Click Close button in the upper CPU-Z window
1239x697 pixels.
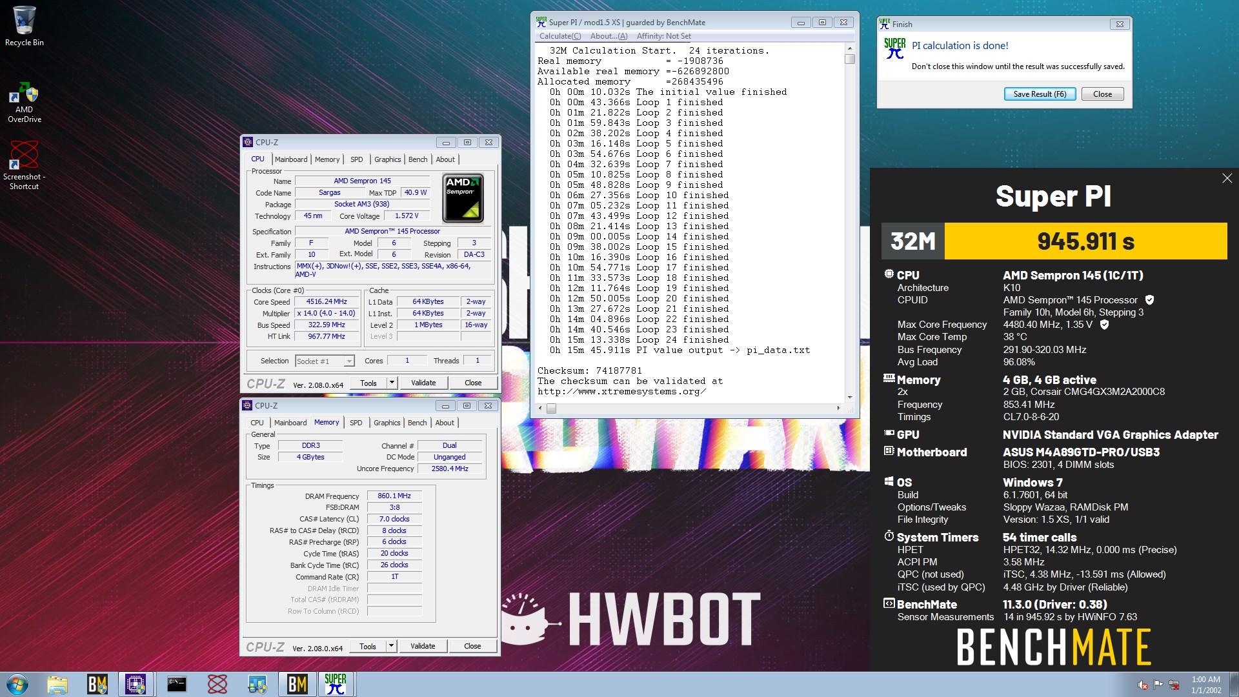click(473, 383)
